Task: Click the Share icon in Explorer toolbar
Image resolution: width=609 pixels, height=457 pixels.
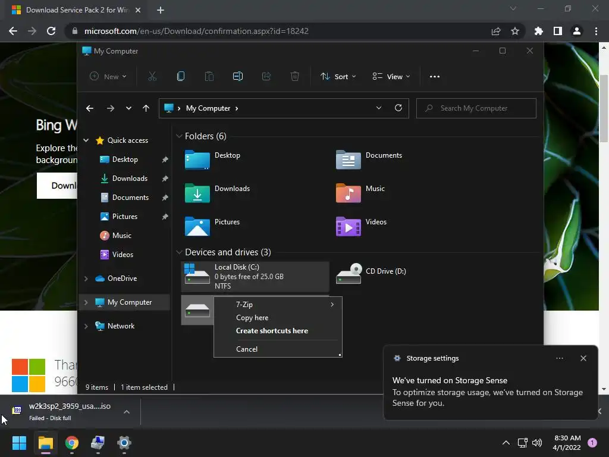Action: tap(266, 77)
